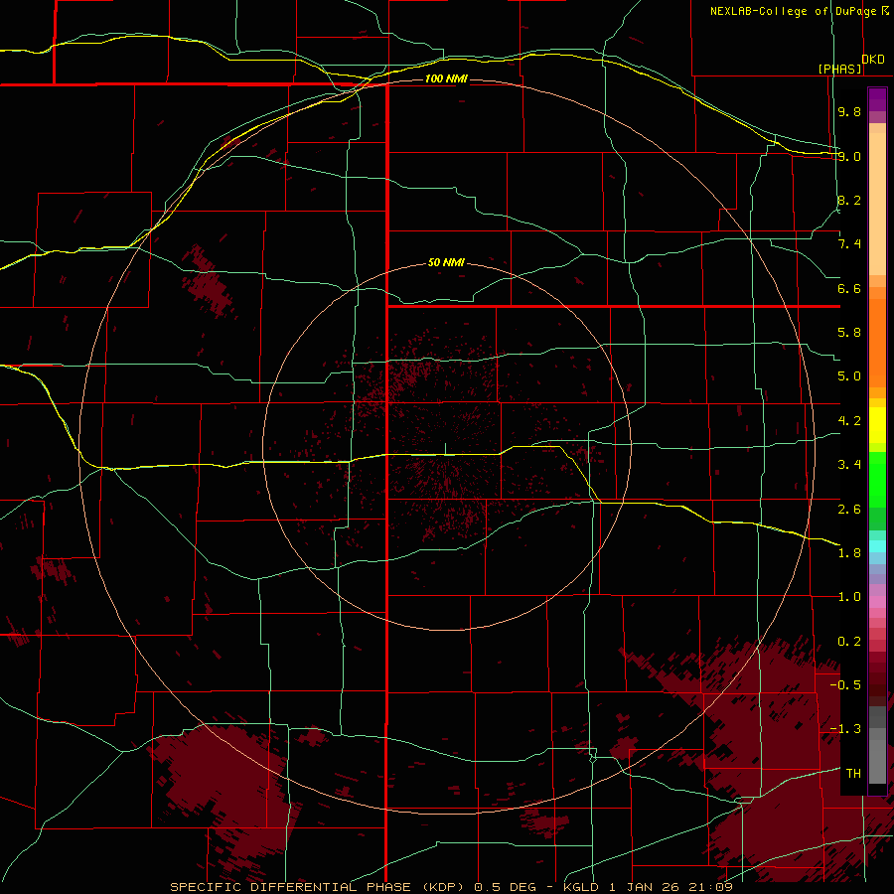Click the 6.6 scale value

pyautogui.click(x=849, y=288)
